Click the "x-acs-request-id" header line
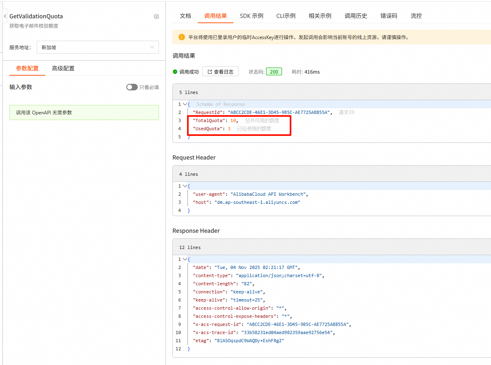491x365 pixels. click(272, 324)
